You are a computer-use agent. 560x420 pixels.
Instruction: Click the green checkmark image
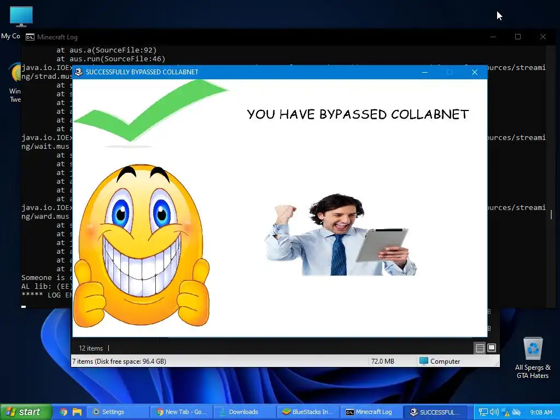[151, 113]
